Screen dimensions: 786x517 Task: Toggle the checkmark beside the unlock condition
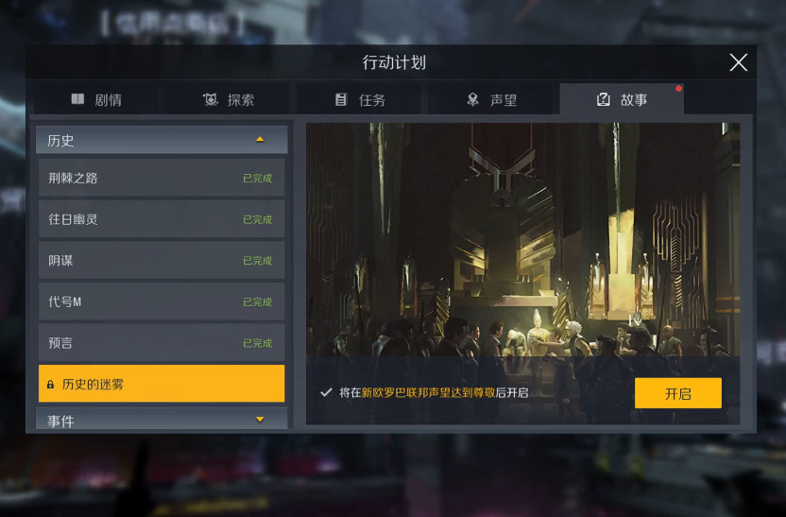(x=326, y=392)
